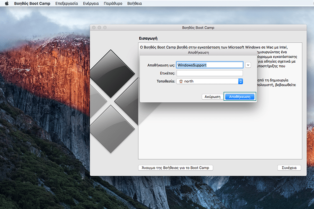Viewport: 314px width, 209px height.
Task: Click the zoom button of Boot Camp window
Action: coord(105,28)
